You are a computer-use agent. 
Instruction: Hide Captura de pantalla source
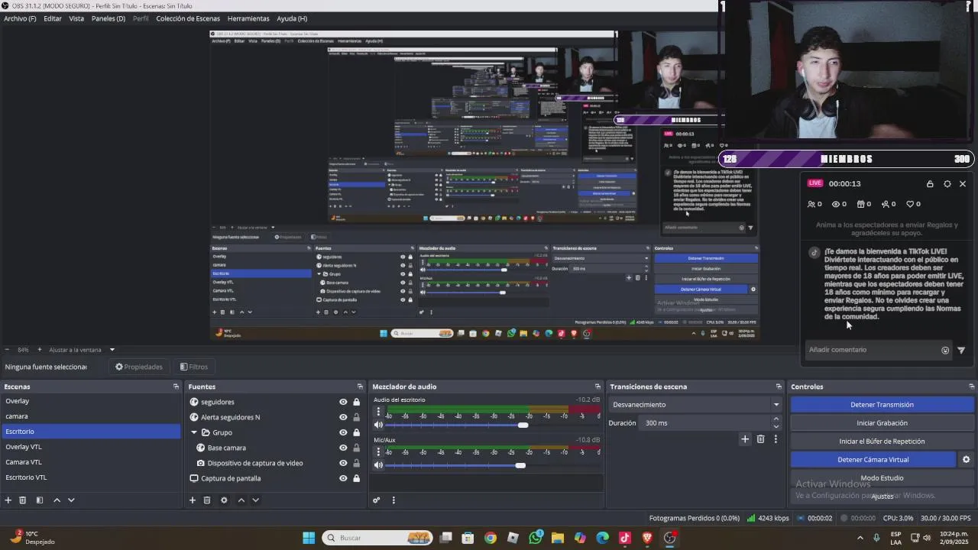click(x=343, y=478)
